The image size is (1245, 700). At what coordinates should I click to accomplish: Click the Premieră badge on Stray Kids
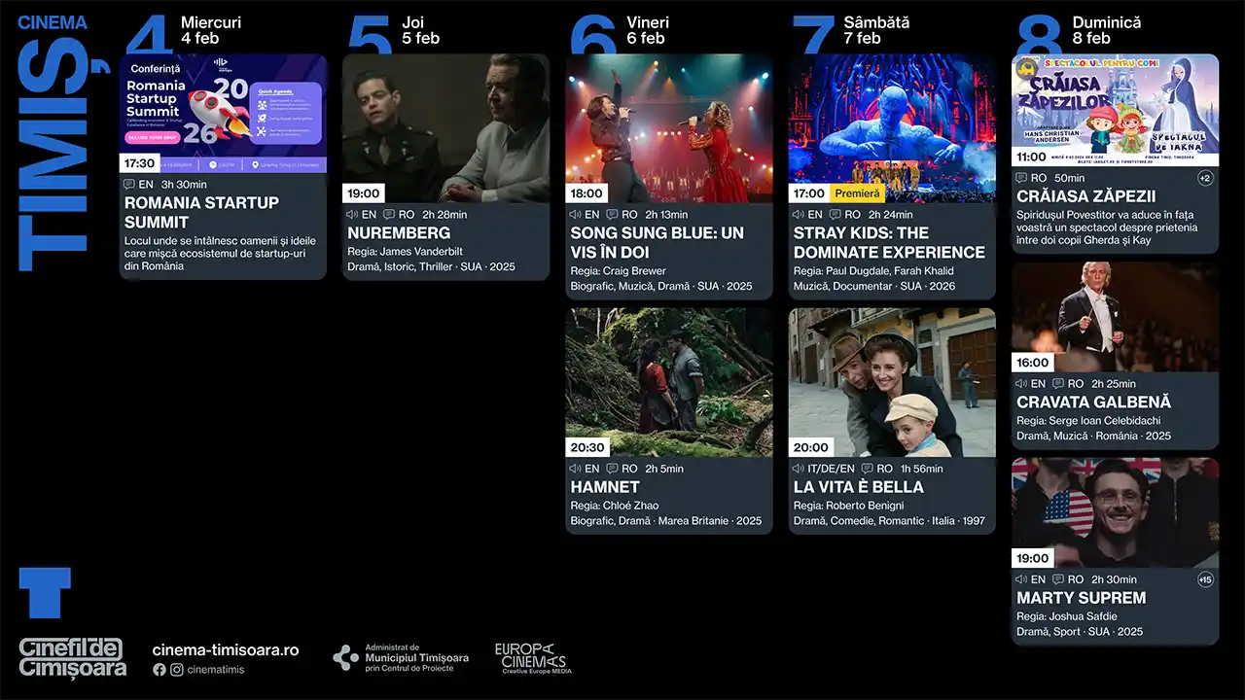[857, 193]
